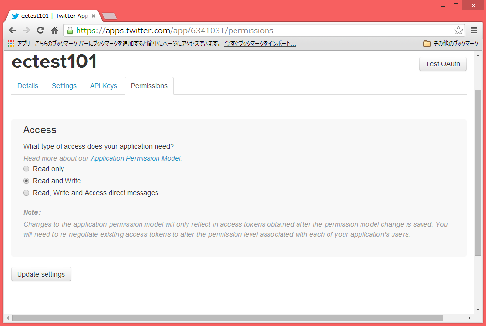Open その他のブックマーク folder

click(x=451, y=44)
